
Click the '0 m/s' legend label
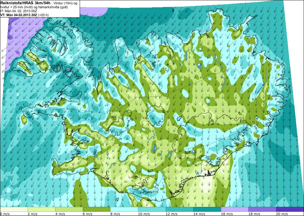(5, 214)
